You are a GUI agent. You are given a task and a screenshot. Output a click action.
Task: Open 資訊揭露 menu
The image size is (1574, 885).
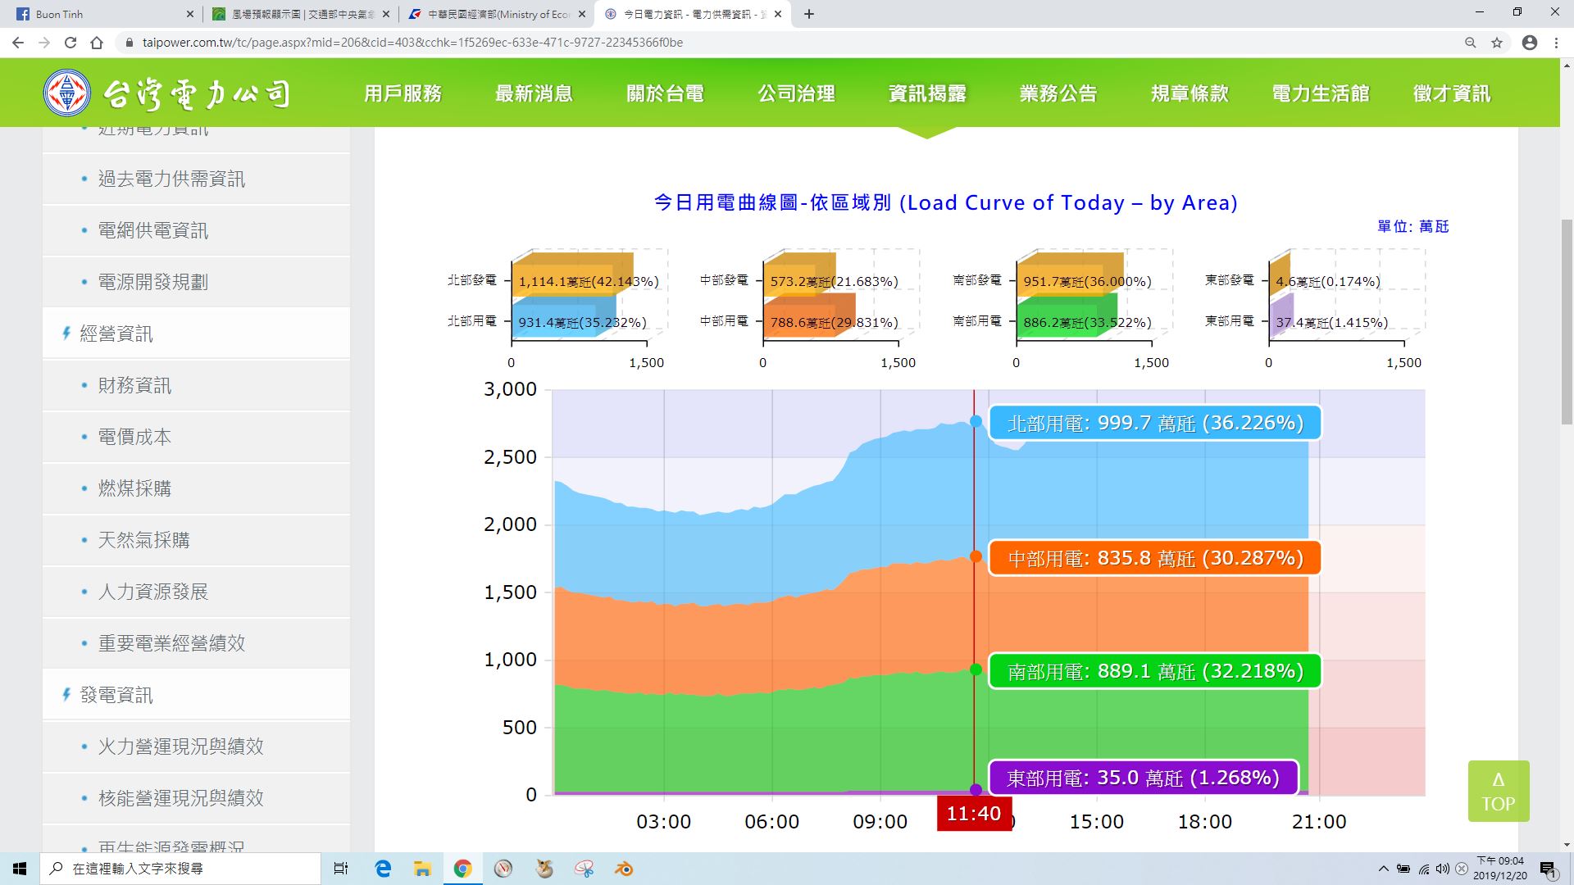pos(927,93)
